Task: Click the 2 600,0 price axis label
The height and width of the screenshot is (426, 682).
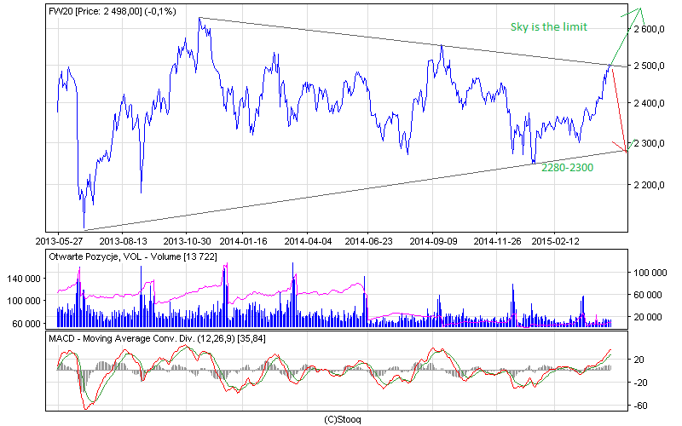Action: [x=650, y=29]
